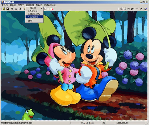149x125 pixels.
Task: Zoom out with the magnifier minus icon
Action: tap(16, 9)
